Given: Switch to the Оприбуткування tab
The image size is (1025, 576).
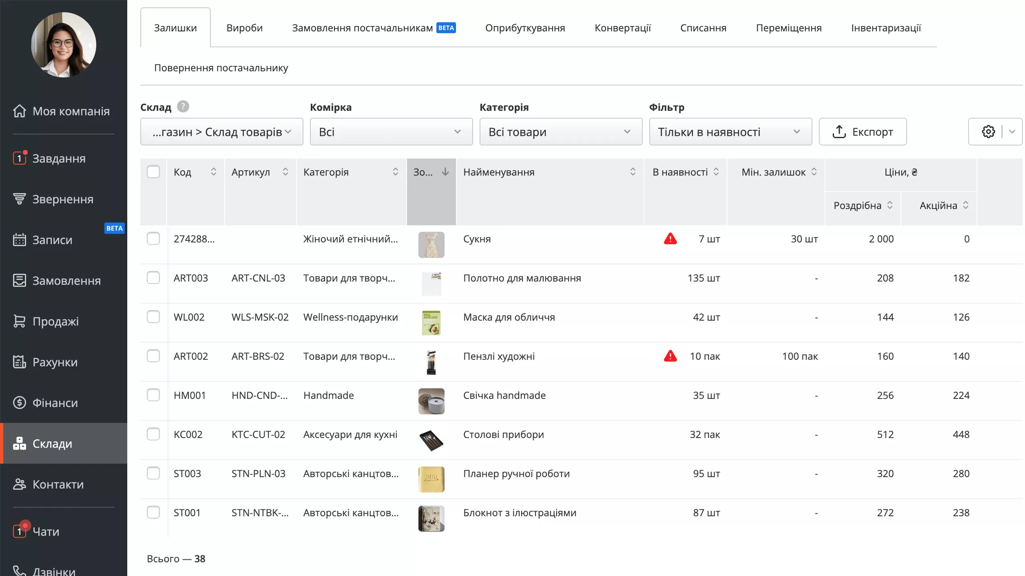Looking at the screenshot, I should tap(525, 28).
